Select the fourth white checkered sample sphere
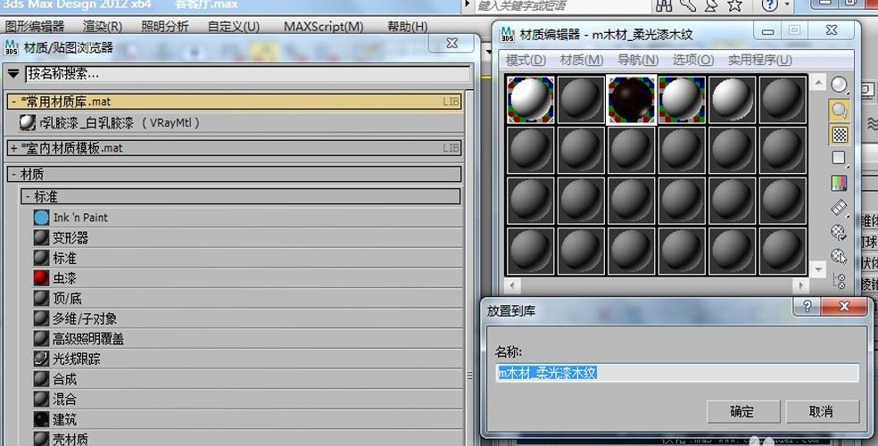Image resolution: width=878 pixels, height=446 pixels. 682,99
